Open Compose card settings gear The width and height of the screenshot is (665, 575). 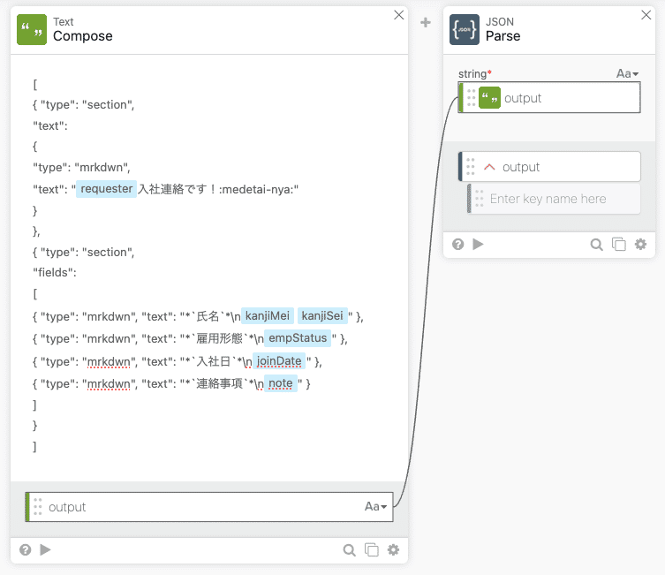click(x=394, y=550)
